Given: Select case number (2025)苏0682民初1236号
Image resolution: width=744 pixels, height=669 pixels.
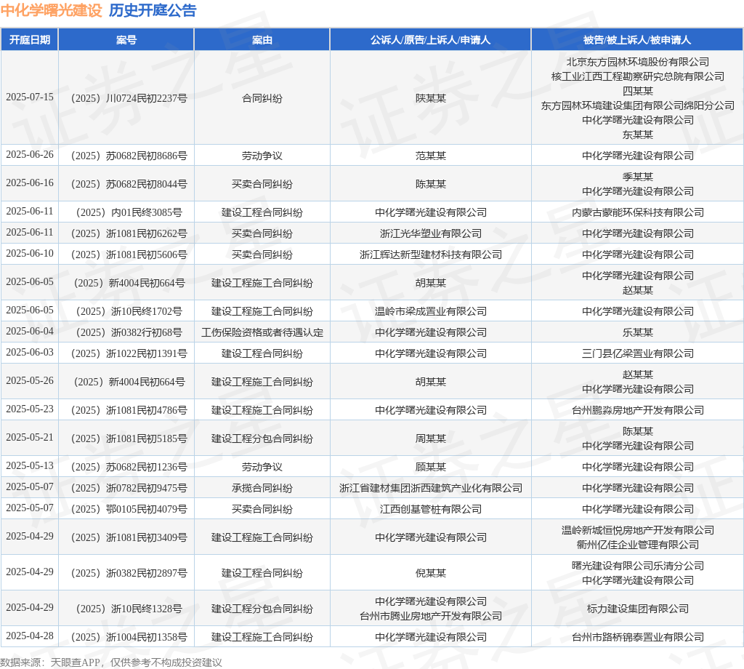Looking at the screenshot, I should pos(129,467).
